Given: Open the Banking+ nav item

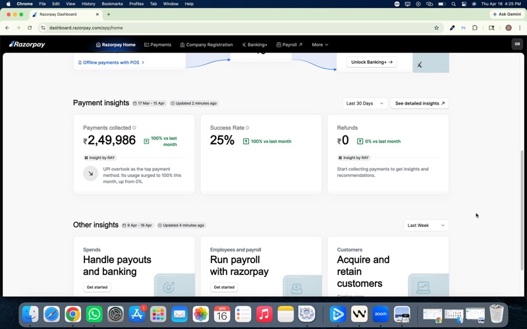Looking at the screenshot, I should [254, 45].
